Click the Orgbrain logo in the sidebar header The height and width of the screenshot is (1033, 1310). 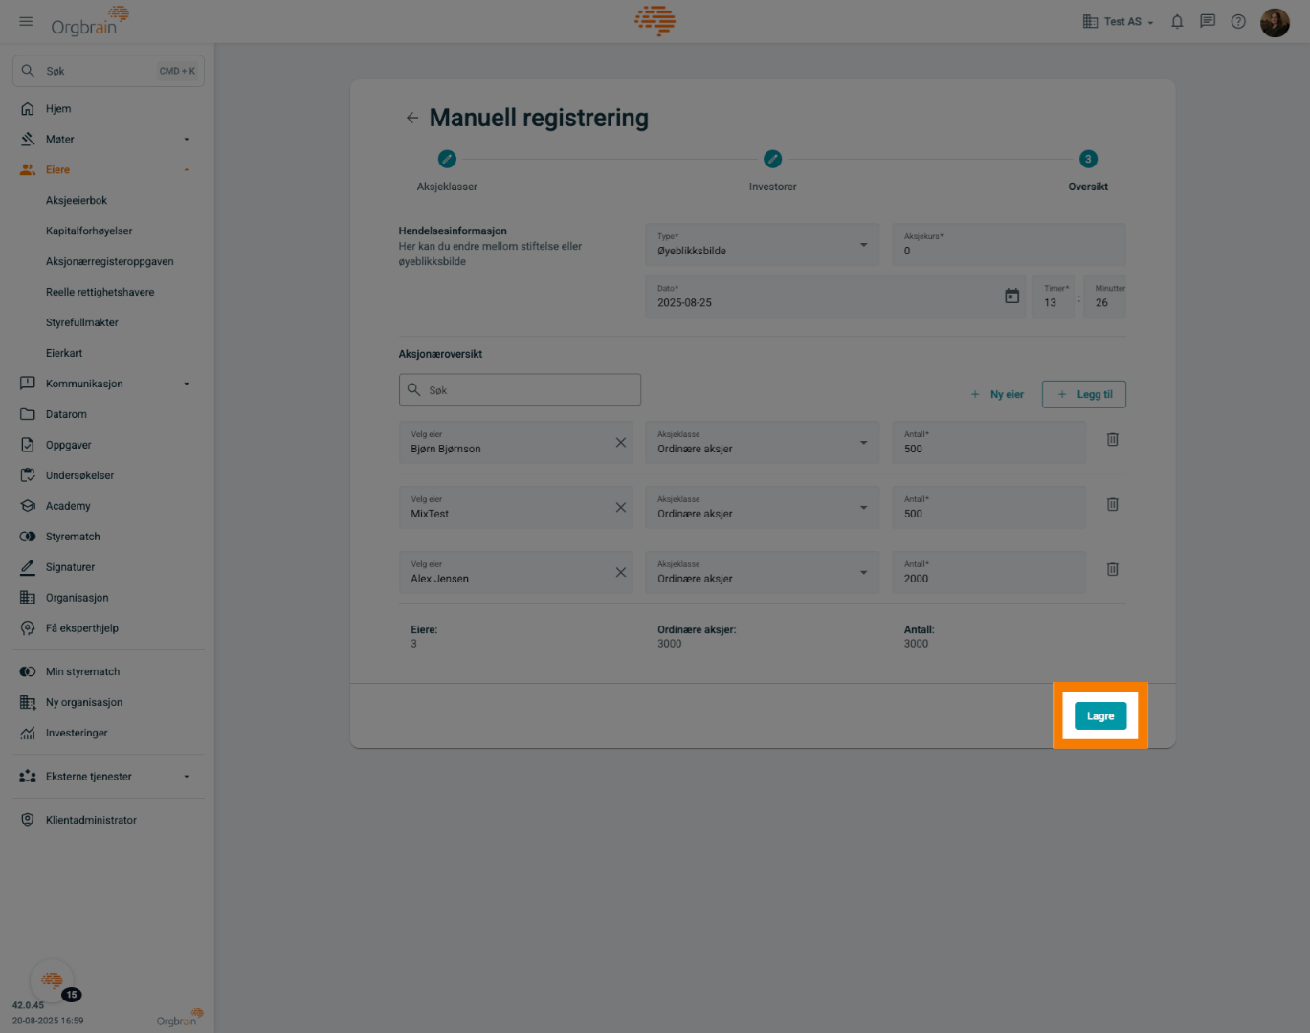coord(89,21)
